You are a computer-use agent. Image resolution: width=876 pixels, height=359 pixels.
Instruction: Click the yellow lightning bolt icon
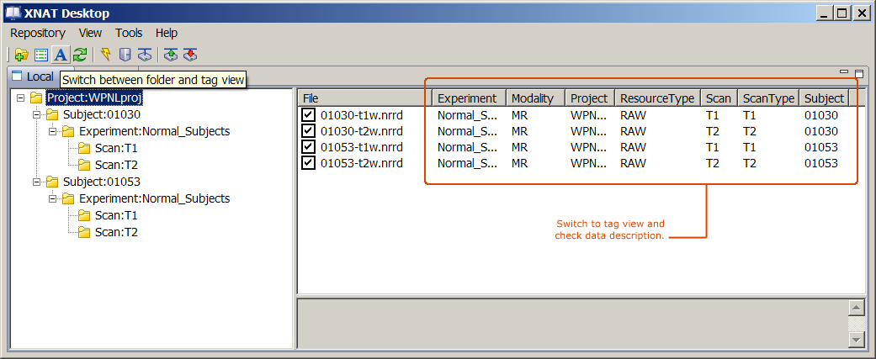(x=105, y=55)
